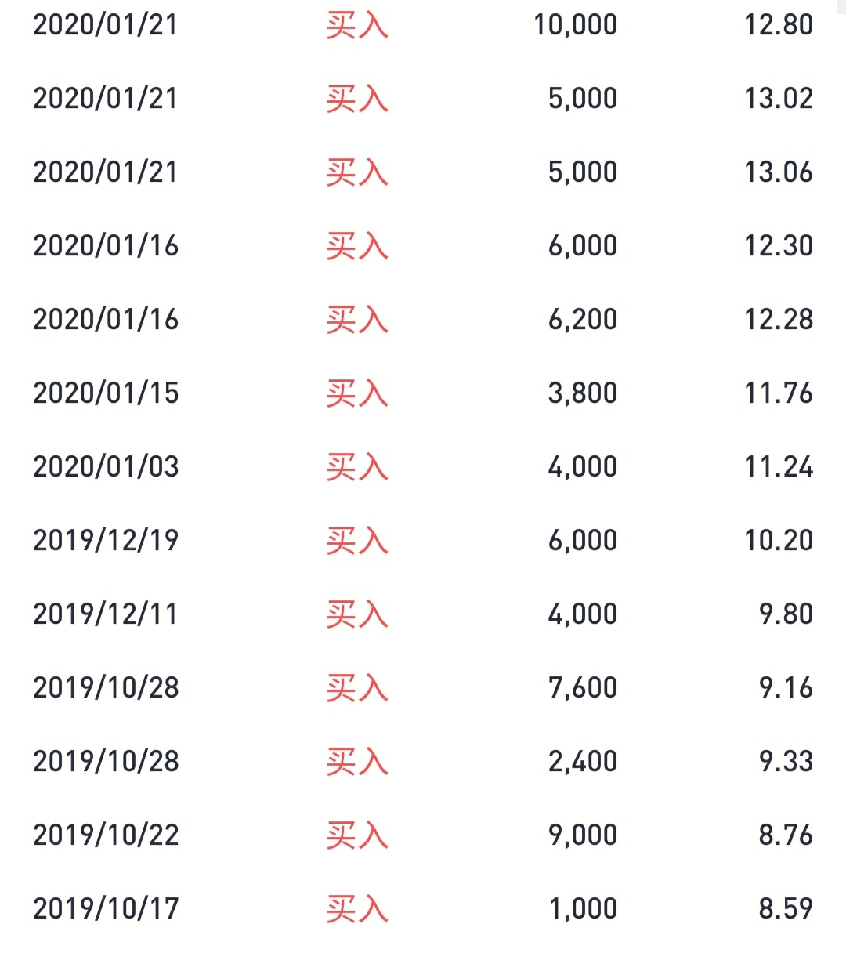The width and height of the screenshot is (846, 953).
Task: Click the 10.20 price value
Action: pos(779,541)
